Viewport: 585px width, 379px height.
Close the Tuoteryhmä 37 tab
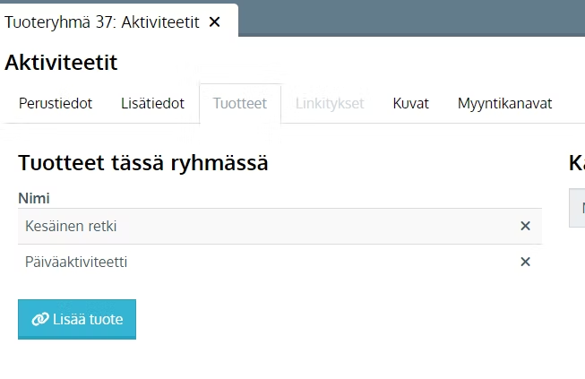214,22
